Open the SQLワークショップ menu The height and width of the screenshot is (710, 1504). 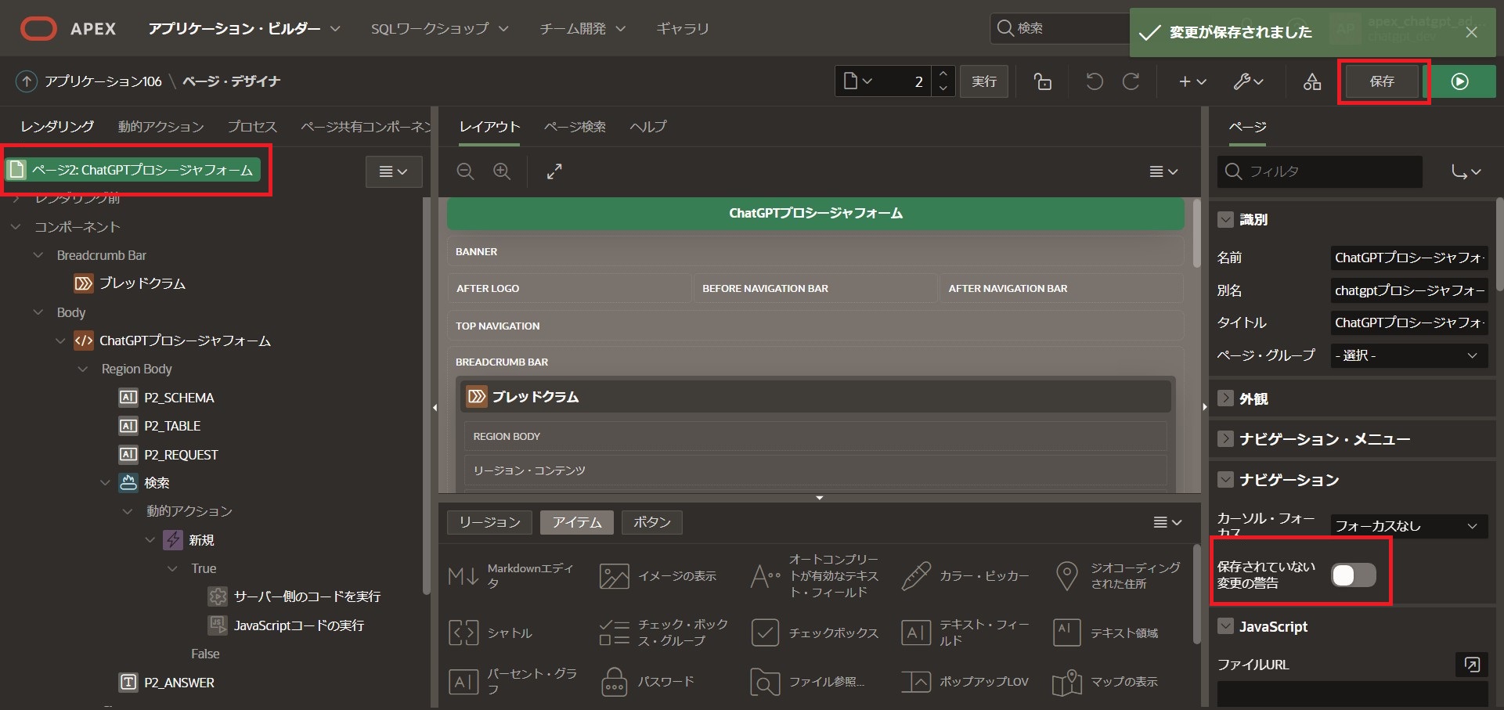click(439, 29)
